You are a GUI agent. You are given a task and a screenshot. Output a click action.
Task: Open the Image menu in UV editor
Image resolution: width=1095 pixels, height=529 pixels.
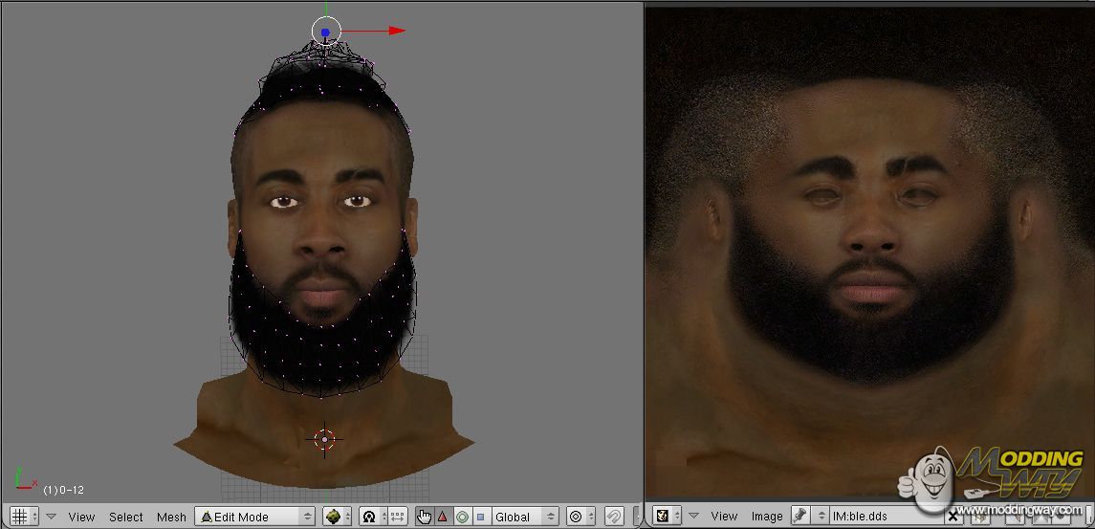coord(766,517)
